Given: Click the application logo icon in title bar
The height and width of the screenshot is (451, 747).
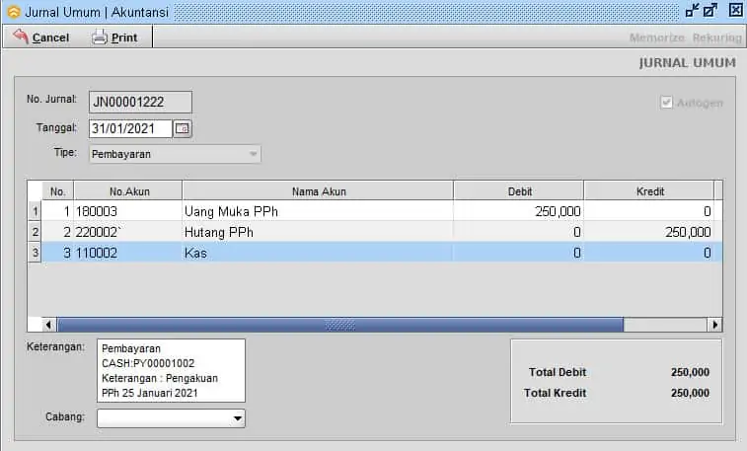Looking at the screenshot, I should pos(14,12).
